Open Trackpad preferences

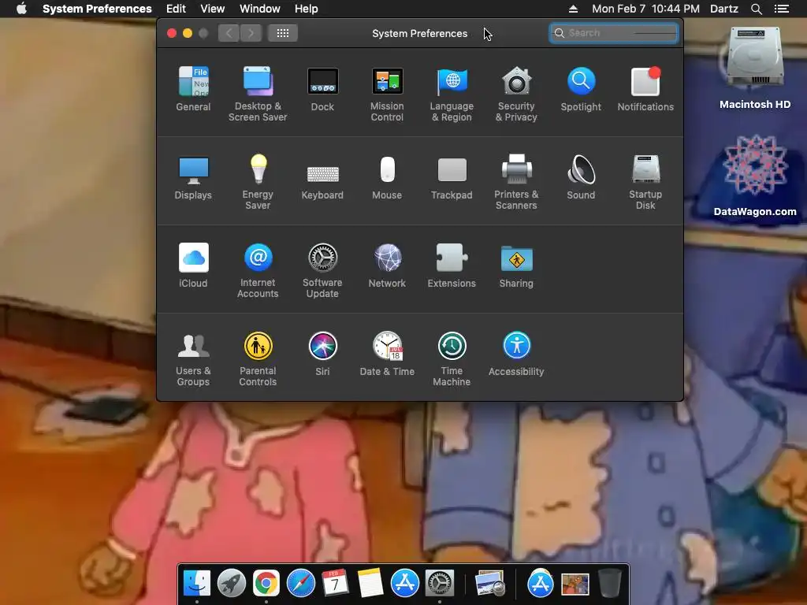[452, 177]
